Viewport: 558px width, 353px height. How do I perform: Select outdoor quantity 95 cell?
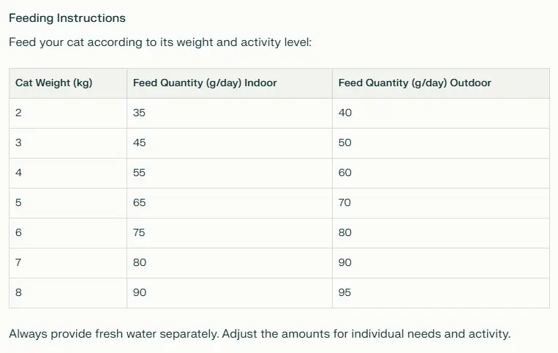pyautogui.click(x=441, y=293)
